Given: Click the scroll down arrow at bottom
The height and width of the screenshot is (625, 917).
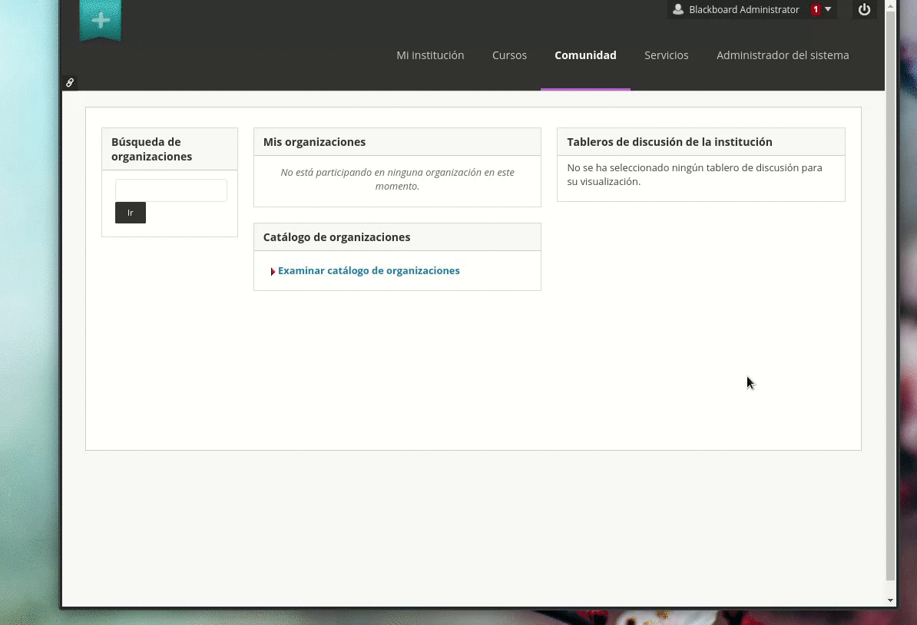Looking at the screenshot, I should (891, 600).
